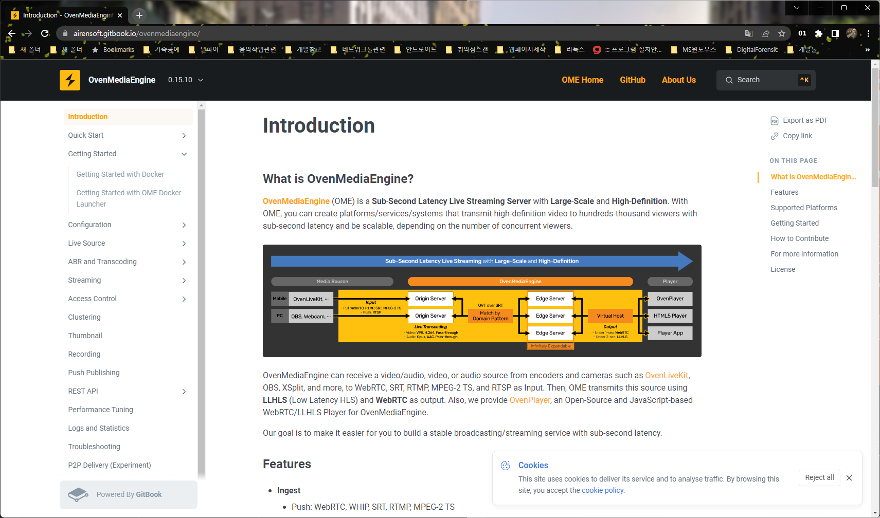Follow the OvenLiveKit link in paragraph
Image resolution: width=880 pixels, height=518 pixels.
point(667,376)
